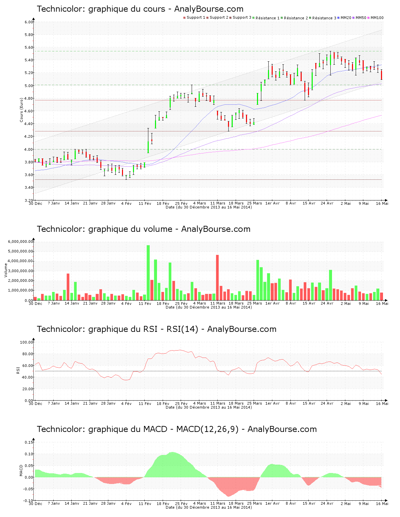Viewport: 400px width, 517px height.
Task: Click the date range caption under the RSI chart
Action: pos(209,407)
